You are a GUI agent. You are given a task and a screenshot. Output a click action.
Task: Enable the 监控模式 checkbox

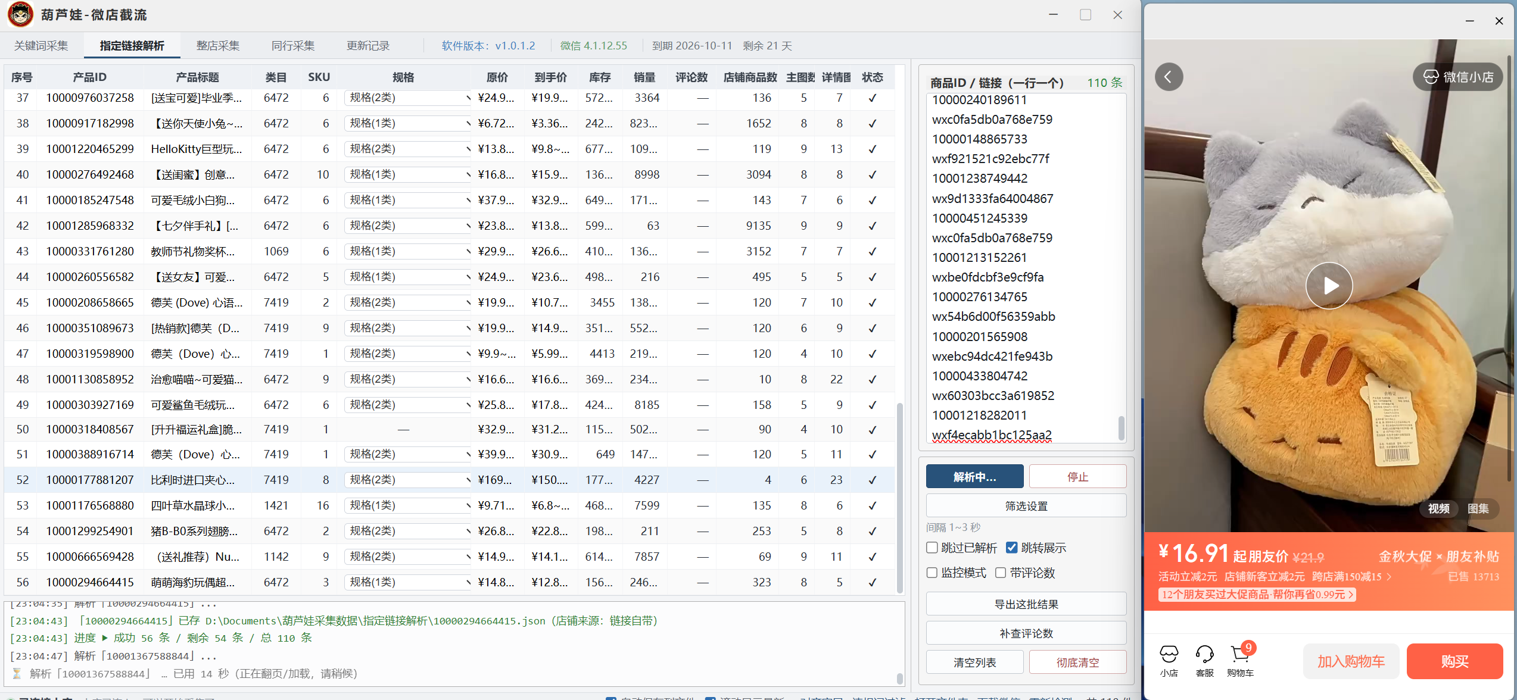point(932,573)
